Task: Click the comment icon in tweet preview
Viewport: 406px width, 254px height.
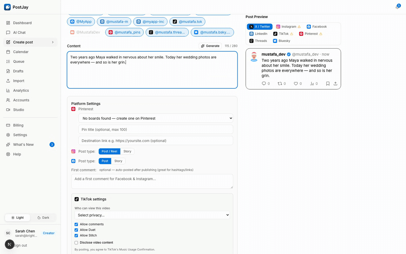Action: pyautogui.click(x=264, y=84)
